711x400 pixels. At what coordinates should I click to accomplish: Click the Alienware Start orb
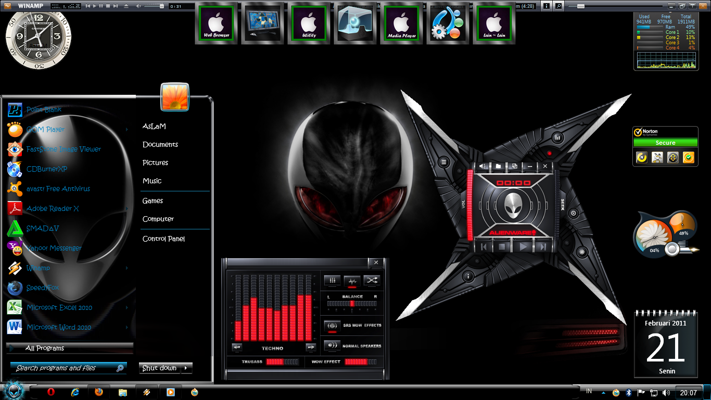tap(14, 391)
